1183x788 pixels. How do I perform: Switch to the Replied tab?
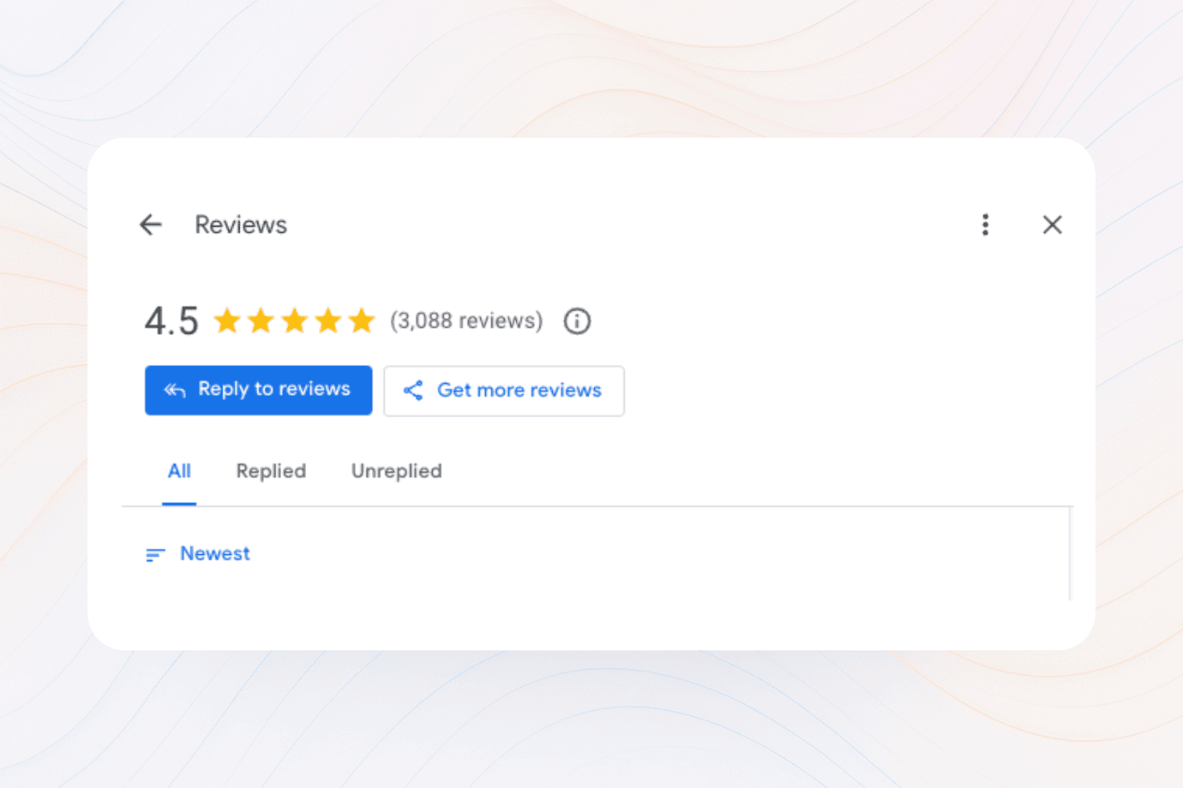click(x=271, y=471)
